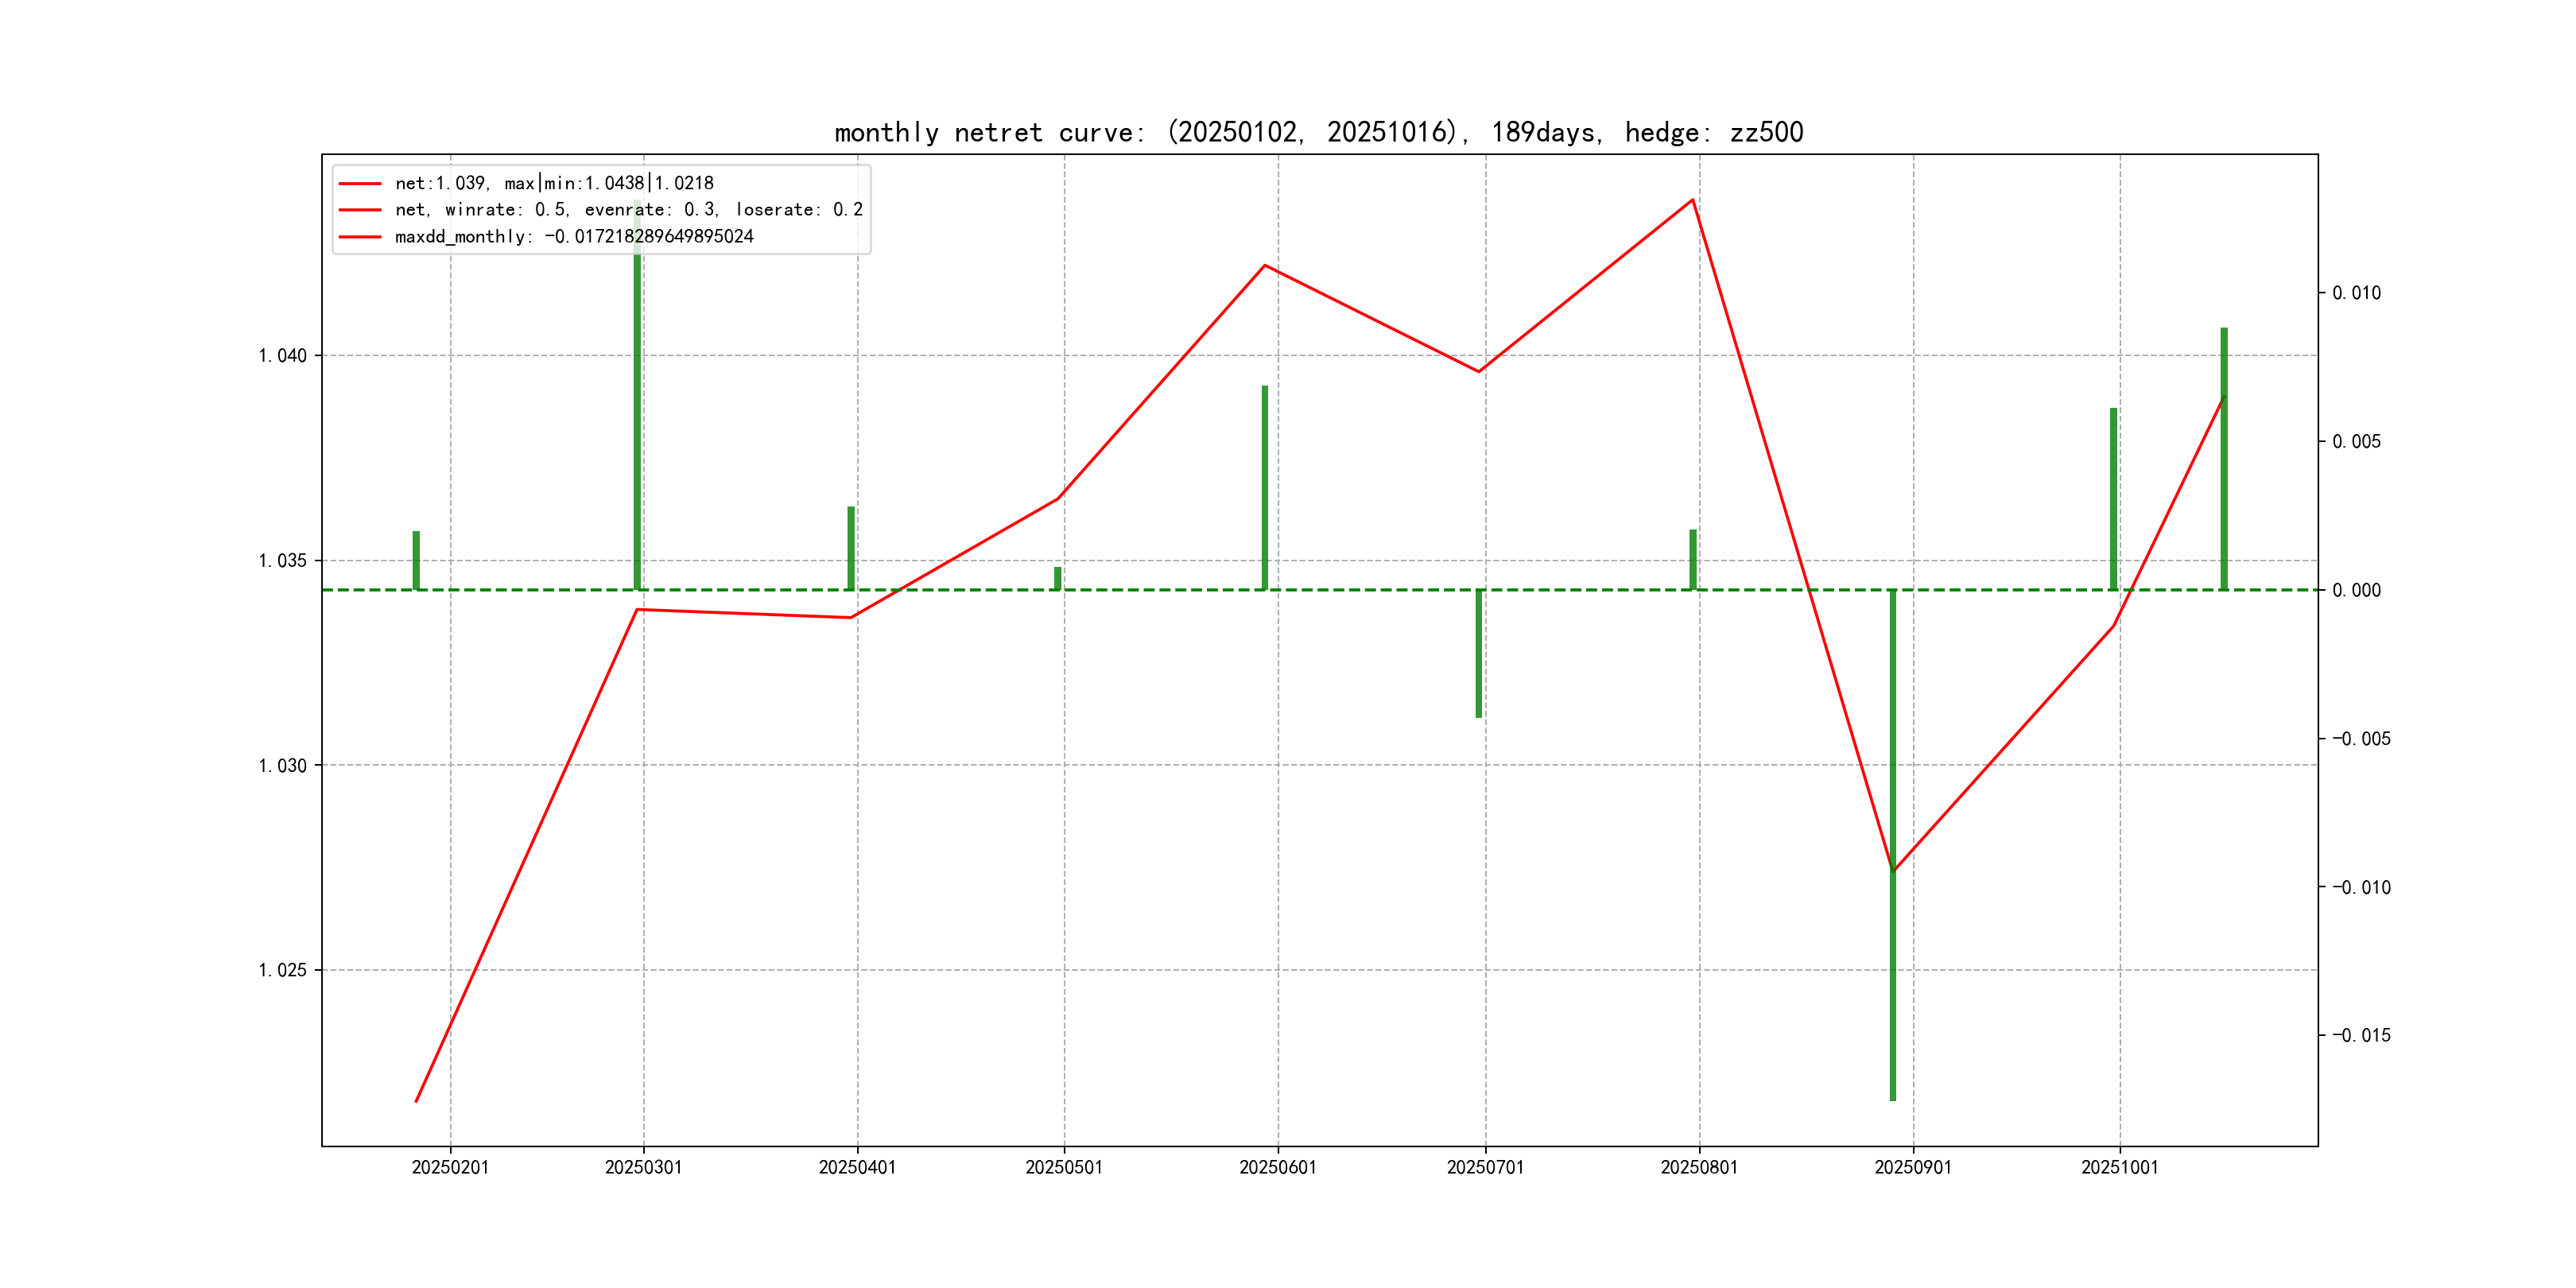This screenshot has width=2576, height=1288.
Task: Click the red line peak near 20250801
Action: click(1692, 201)
